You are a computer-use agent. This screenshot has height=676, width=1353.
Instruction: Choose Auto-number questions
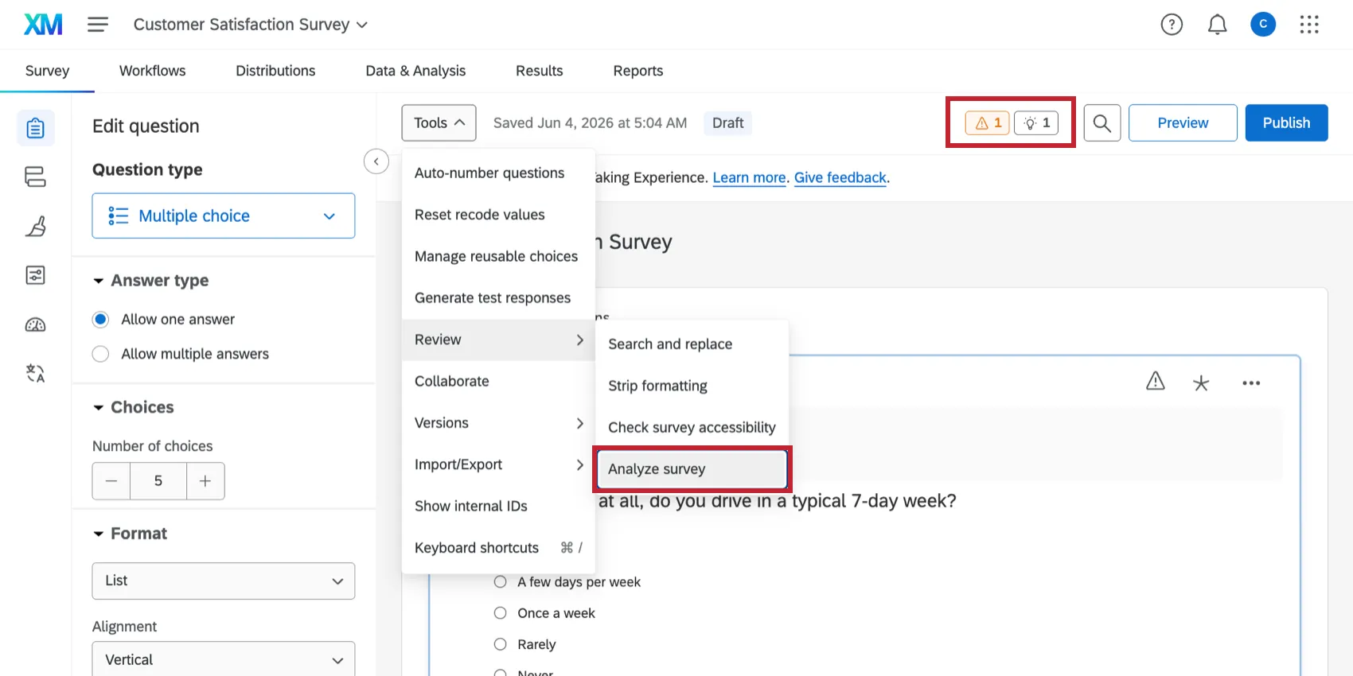coord(498,173)
